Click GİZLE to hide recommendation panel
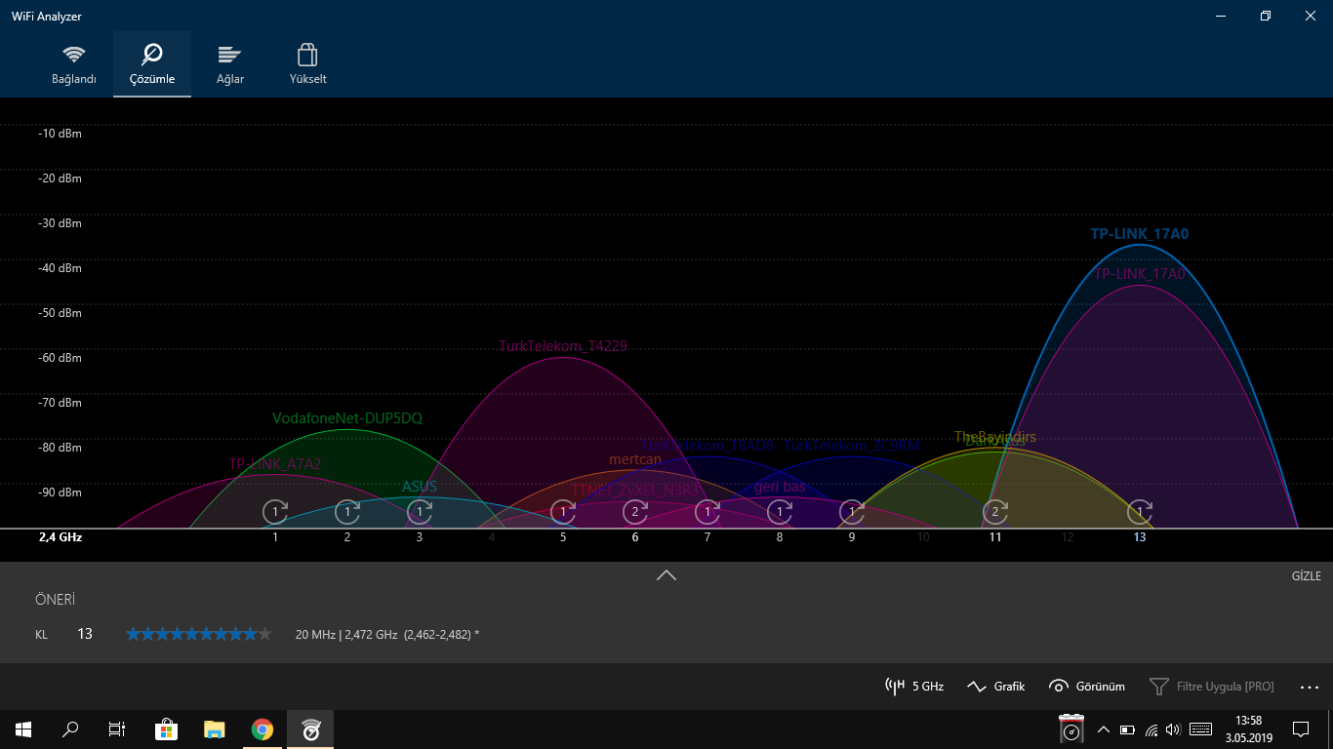1333x749 pixels. point(1306,576)
